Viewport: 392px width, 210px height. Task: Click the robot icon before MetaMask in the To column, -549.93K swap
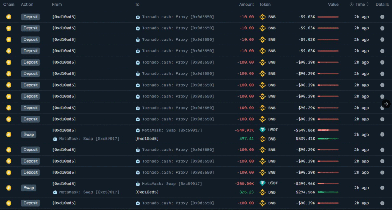138,131
